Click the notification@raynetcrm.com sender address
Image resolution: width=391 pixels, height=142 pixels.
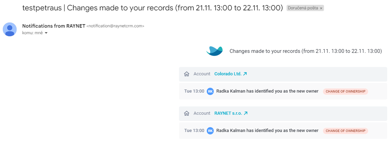[115, 26]
